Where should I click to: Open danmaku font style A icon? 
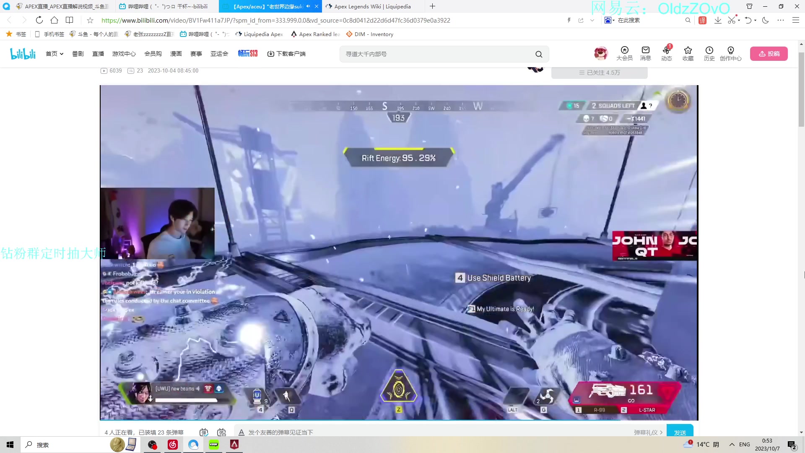point(241,432)
